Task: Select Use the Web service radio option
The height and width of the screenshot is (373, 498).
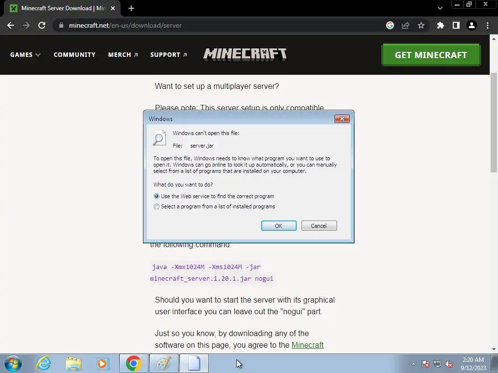Action: click(214, 196)
